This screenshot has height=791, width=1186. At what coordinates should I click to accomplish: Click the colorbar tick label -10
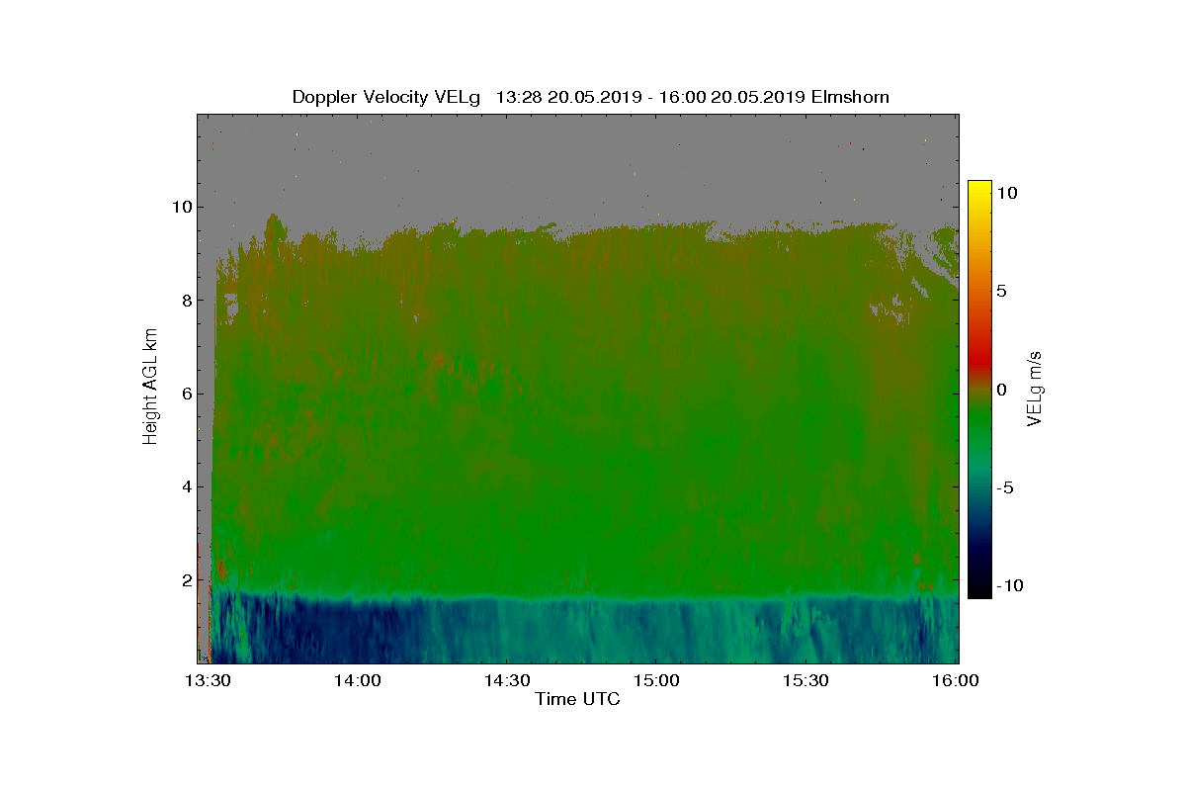(1011, 585)
